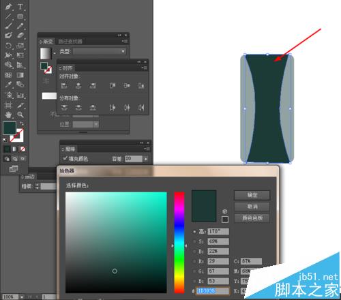This screenshot has height=300, width=341.
Task: Open the 渐变 panel options menu
Action: coord(125,41)
